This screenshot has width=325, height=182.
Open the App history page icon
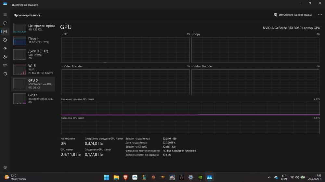click(x=5, y=40)
